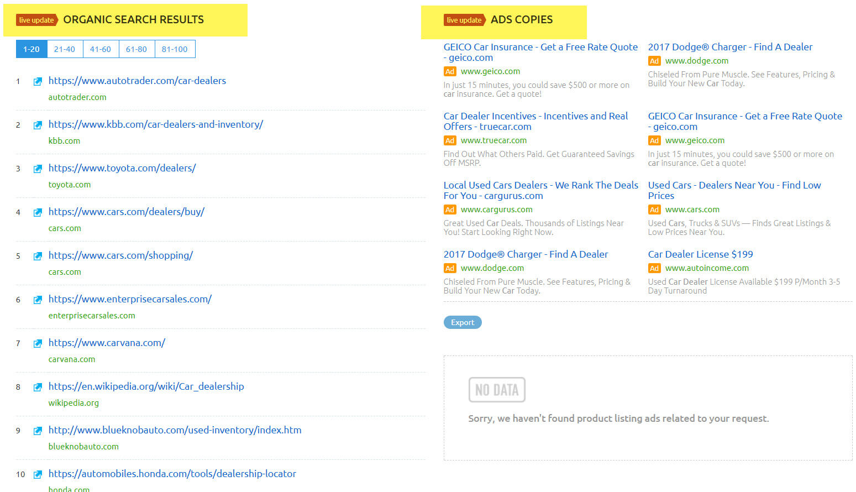Switch to results 41-60 tab
The width and height of the screenshot is (856, 492).
101,49
